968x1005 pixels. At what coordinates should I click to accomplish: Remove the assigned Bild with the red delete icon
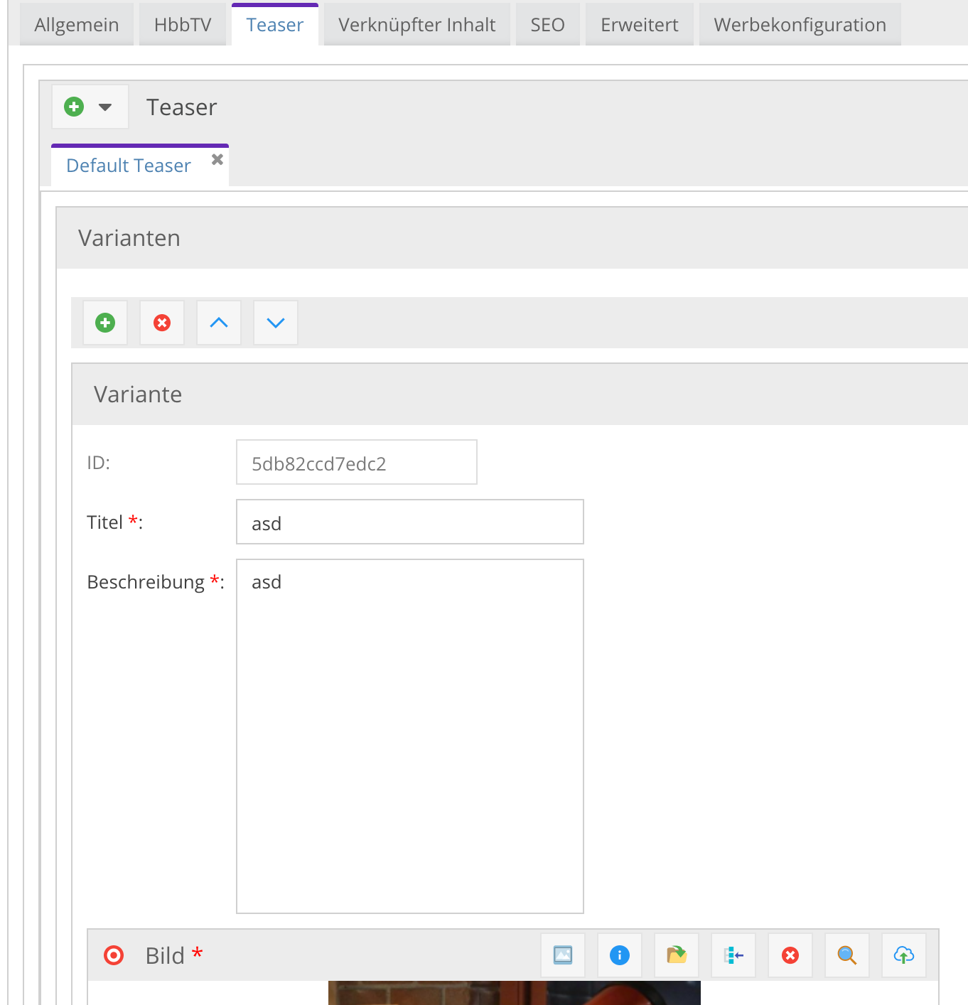tap(790, 955)
